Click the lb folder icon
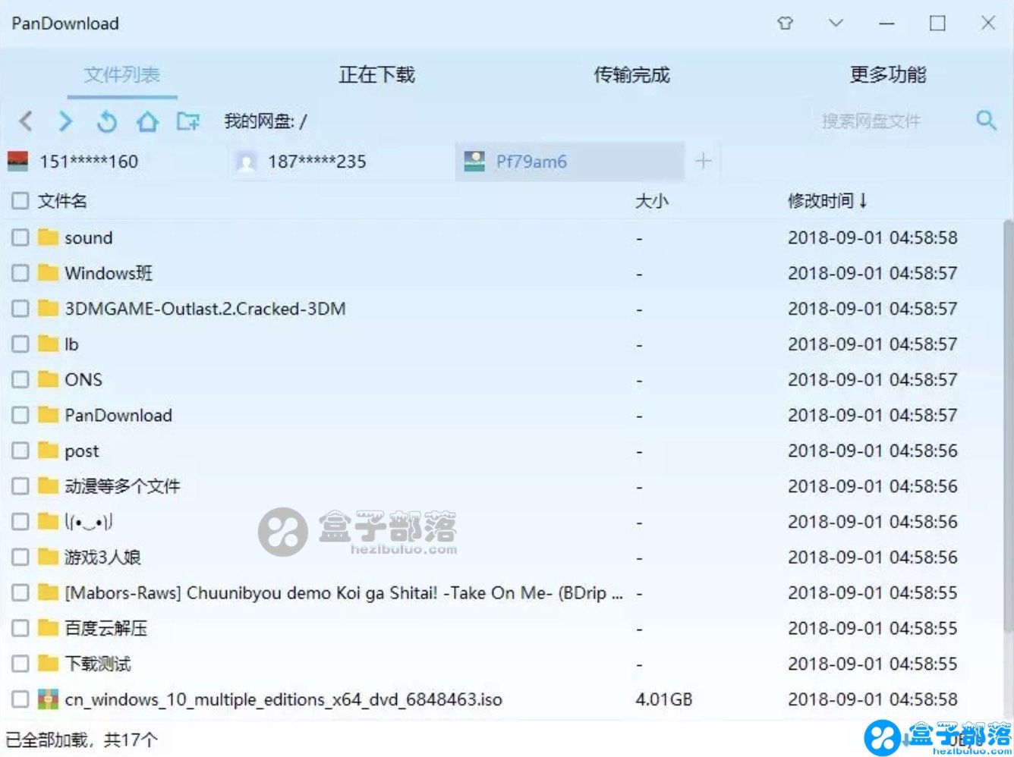This screenshot has height=757, width=1014. pyautogui.click(x=48, y=344)
